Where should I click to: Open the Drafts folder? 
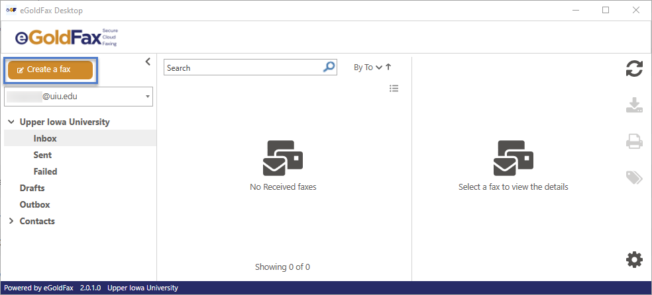pyautogui.click(x=32, y=188)
